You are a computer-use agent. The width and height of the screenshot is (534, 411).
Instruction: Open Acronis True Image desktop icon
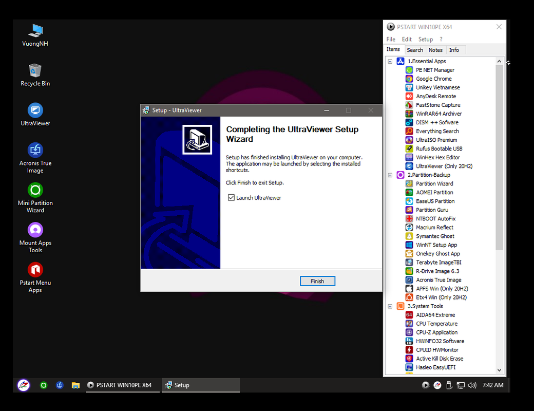tap(35, 158)
